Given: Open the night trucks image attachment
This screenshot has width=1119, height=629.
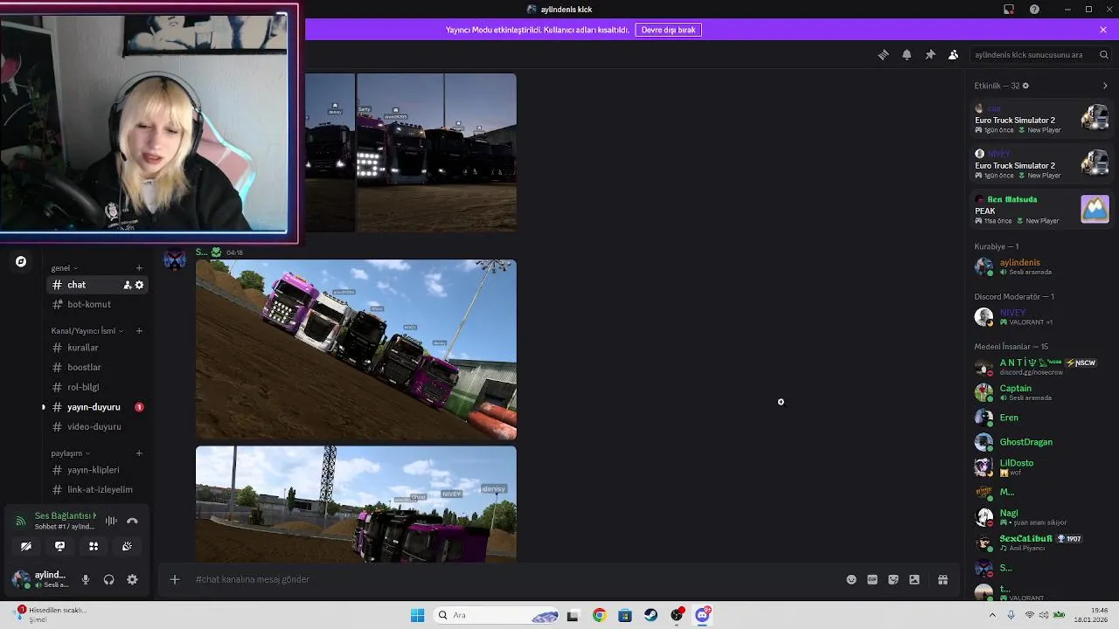Looking at the screenshot, I should point(436,152).
